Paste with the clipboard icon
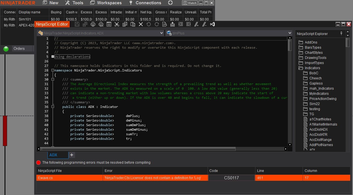The width and height of the screenshot is (353, 195). [x=133, y=24]
